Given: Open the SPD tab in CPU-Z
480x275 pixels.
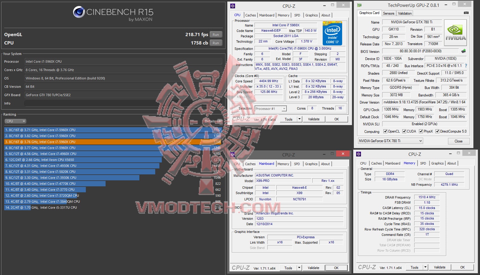Looking at the screenshot, I should [x=297, y=15].
